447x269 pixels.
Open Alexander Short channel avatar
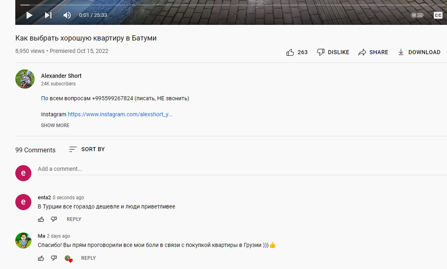coord(25,79)
